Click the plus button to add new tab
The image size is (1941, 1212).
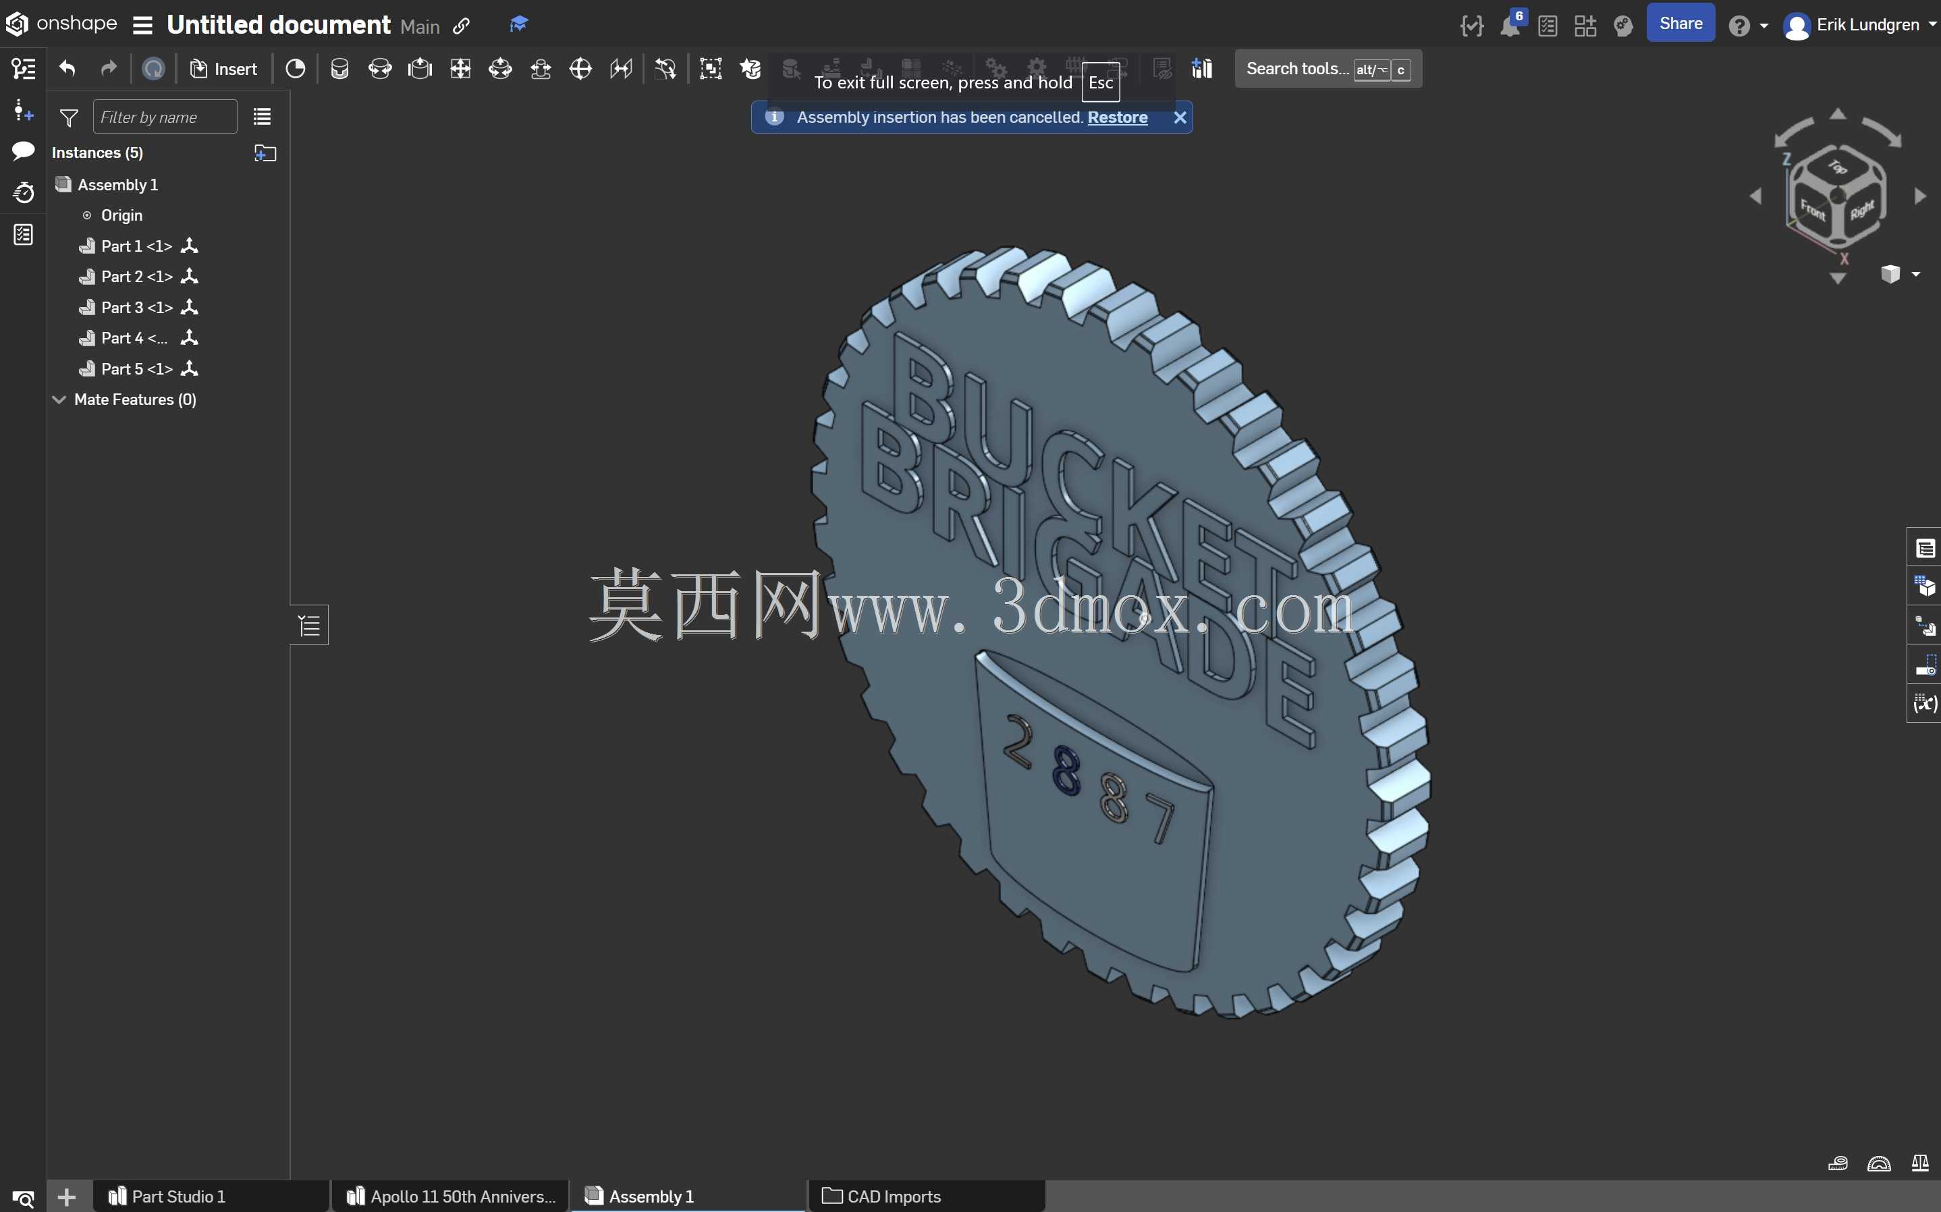point(67,1198)
